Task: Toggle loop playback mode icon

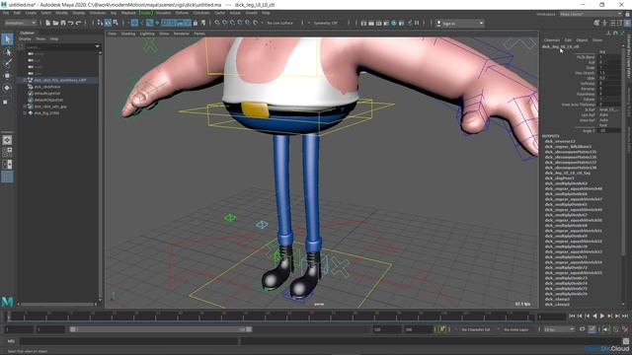Action: (x=583, y=329)
